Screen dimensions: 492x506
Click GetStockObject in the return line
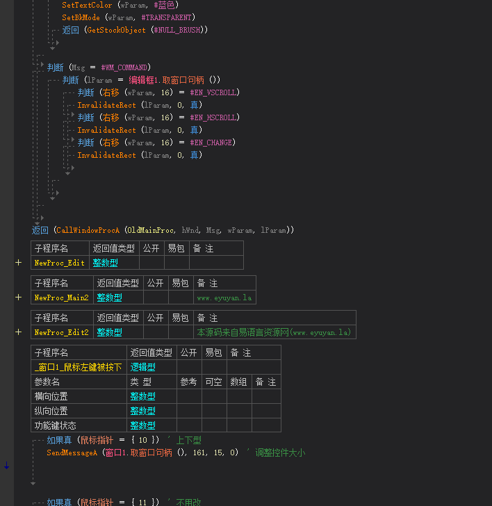point(116,30)
